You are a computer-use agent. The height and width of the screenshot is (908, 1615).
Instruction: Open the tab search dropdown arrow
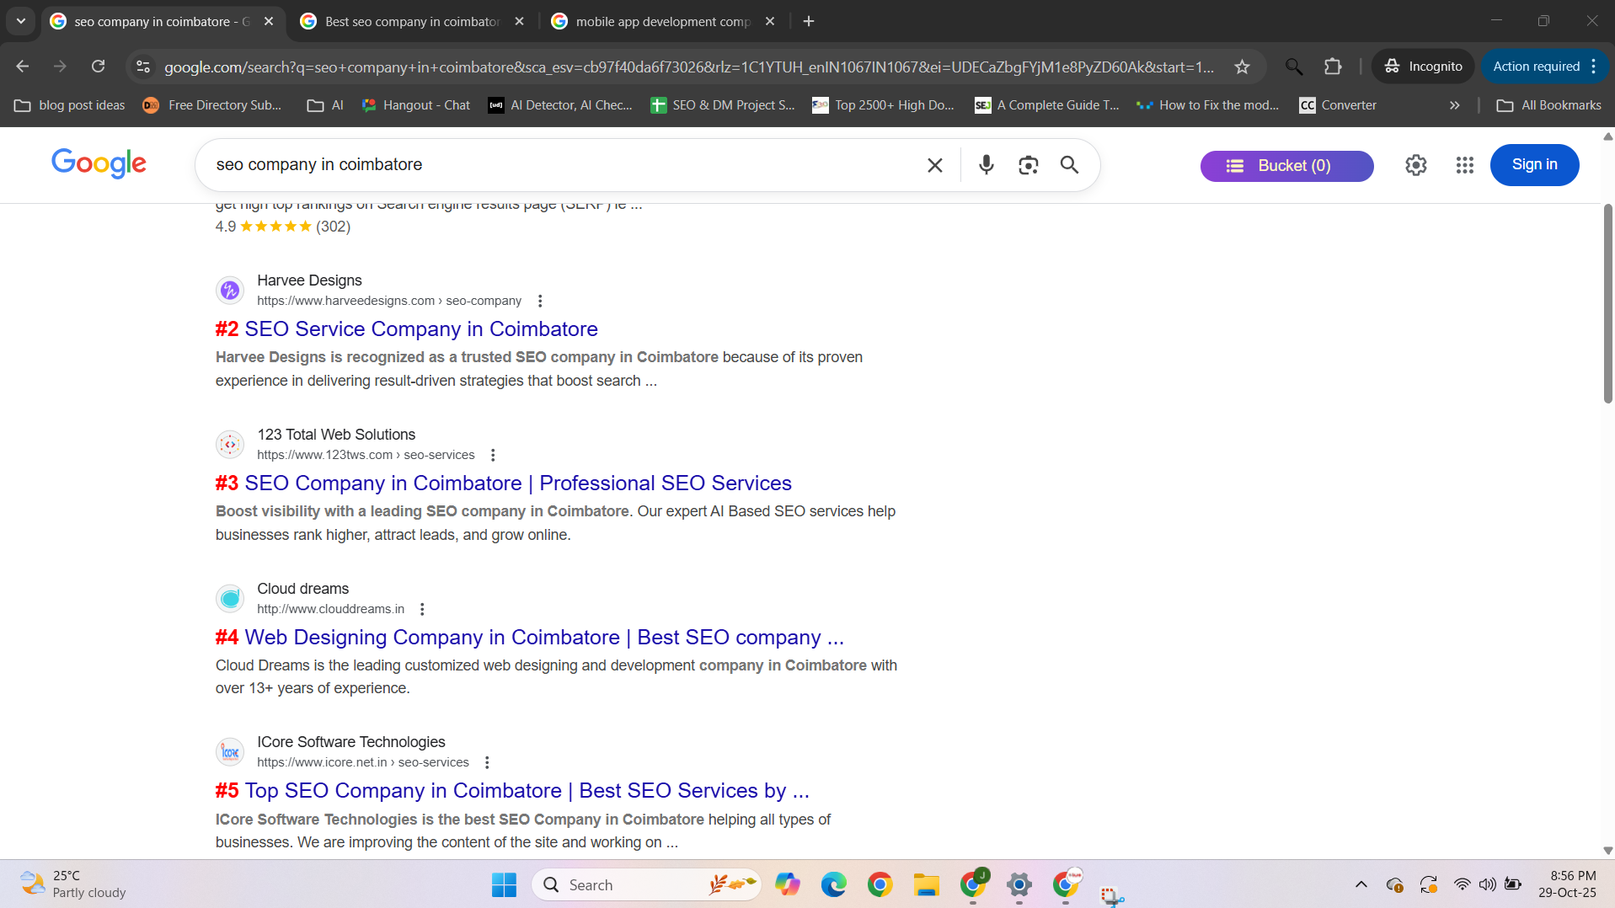[21, 21]
